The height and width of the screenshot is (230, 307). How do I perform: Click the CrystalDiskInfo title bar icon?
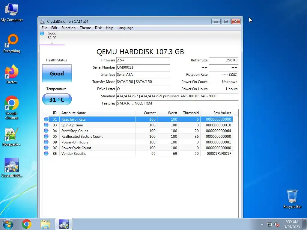43,21
